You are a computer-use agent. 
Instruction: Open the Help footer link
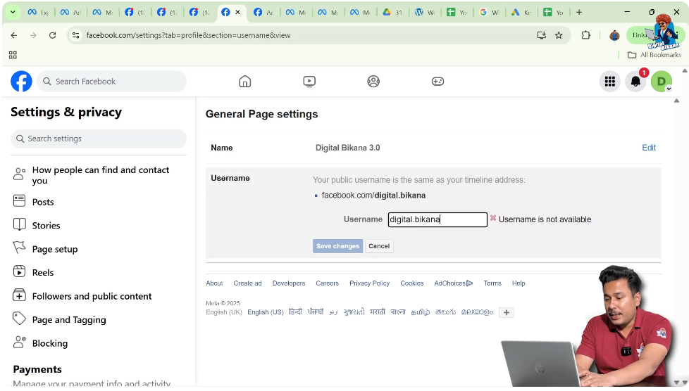tap(519, 283)
